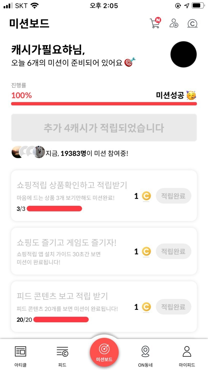Viewport: 208px width, 370px height.
Task: Open the cash coin icon in header
Action: pos(192,23)
